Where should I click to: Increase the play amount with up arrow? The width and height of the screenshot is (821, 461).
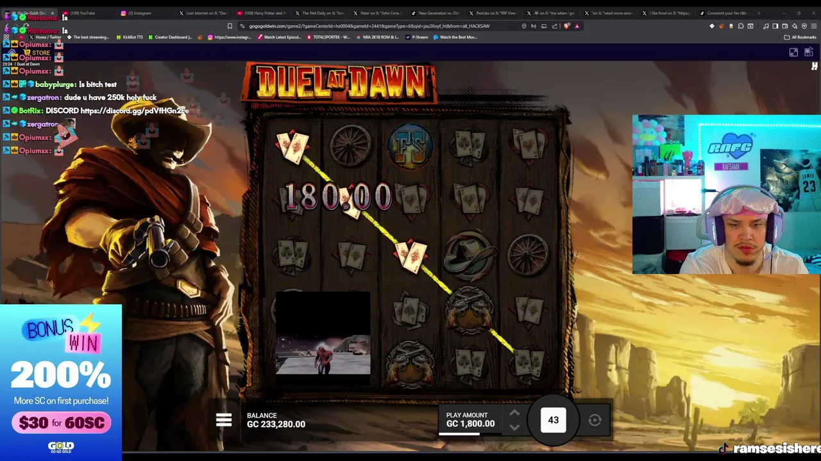point(514,413)
